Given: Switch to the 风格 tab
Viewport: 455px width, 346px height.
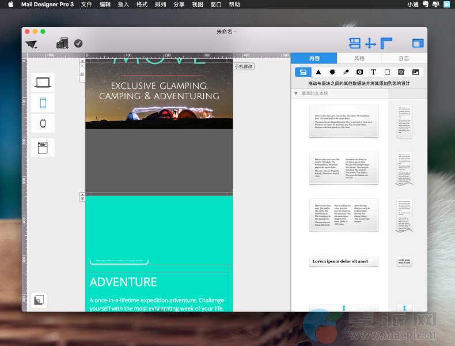Looking at the screenshot, I should 359,58.
